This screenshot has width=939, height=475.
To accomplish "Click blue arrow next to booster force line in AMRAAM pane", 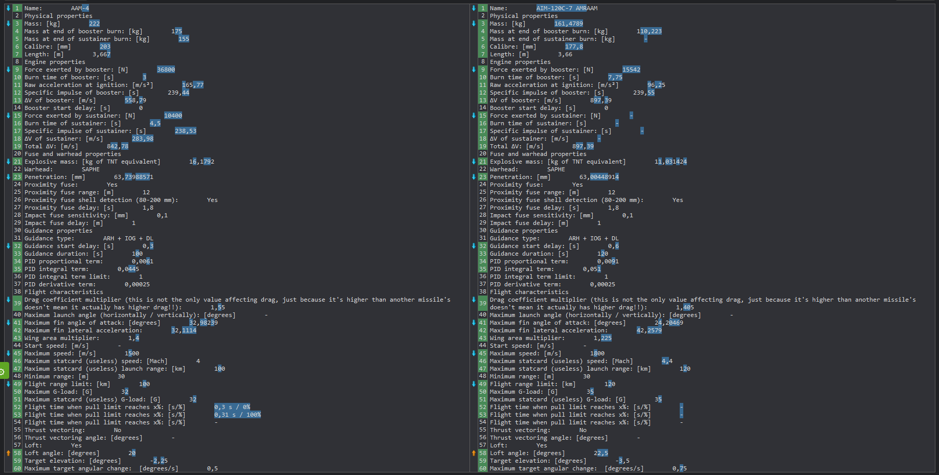I will click(x=474, y=70).
